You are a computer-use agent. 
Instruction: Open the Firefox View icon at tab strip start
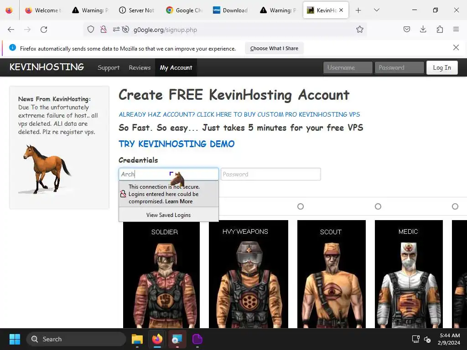click(9, 10)
